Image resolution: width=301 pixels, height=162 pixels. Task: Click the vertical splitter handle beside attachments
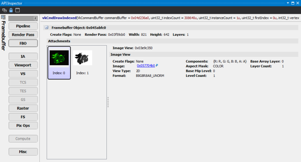pos(108,102)
